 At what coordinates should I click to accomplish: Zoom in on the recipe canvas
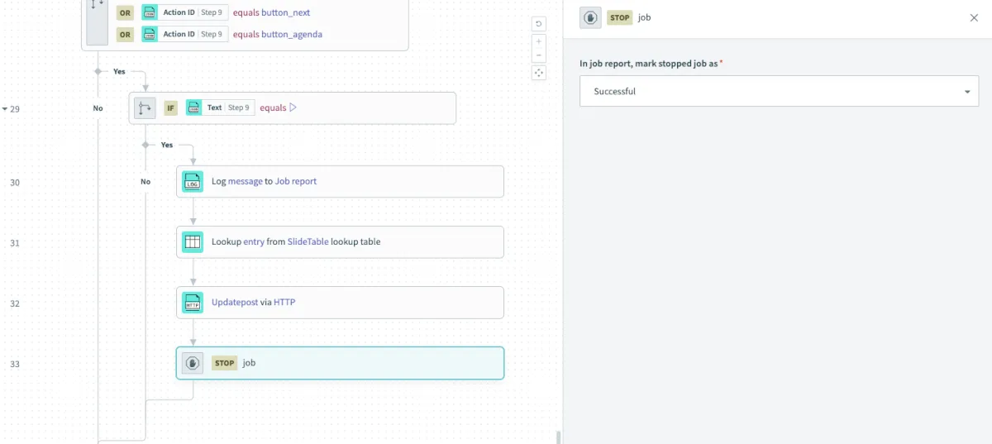coord(539,41)
